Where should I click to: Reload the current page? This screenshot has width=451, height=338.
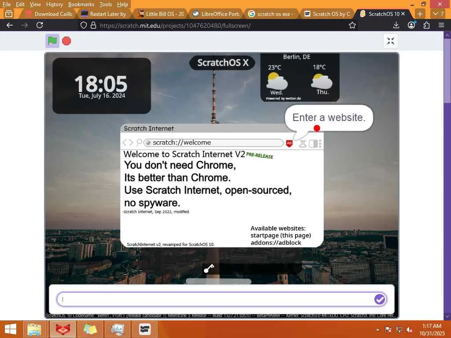(40, 25)
